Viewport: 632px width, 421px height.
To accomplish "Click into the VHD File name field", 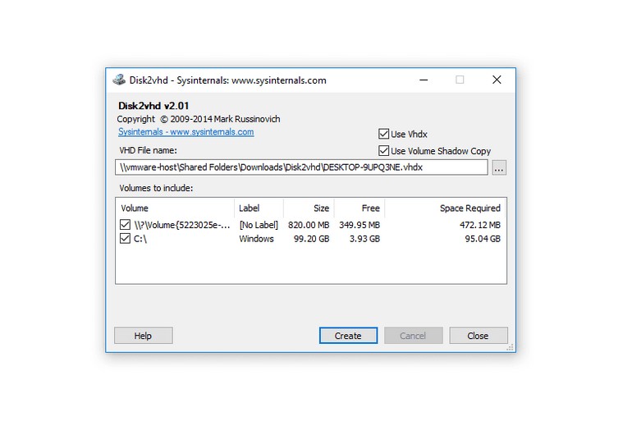I will point(301,167).
